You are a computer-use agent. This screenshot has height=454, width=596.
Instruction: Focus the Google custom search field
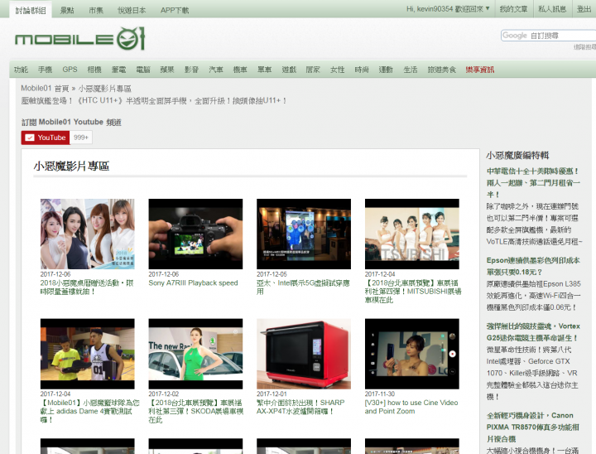point(549,36)
